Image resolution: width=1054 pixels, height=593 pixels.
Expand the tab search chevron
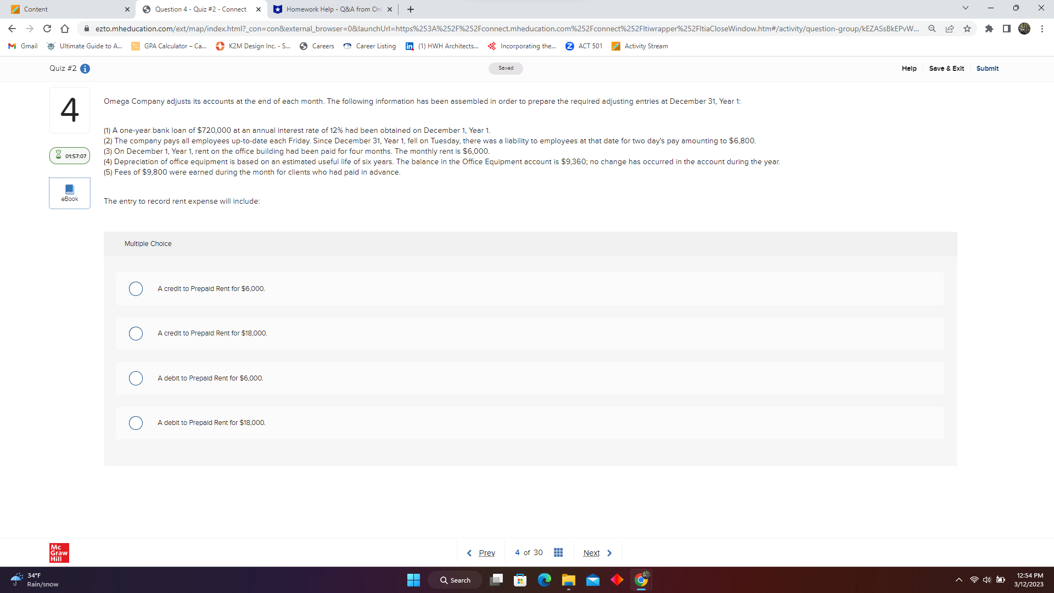pyautogui.click(x=966, y=8)
